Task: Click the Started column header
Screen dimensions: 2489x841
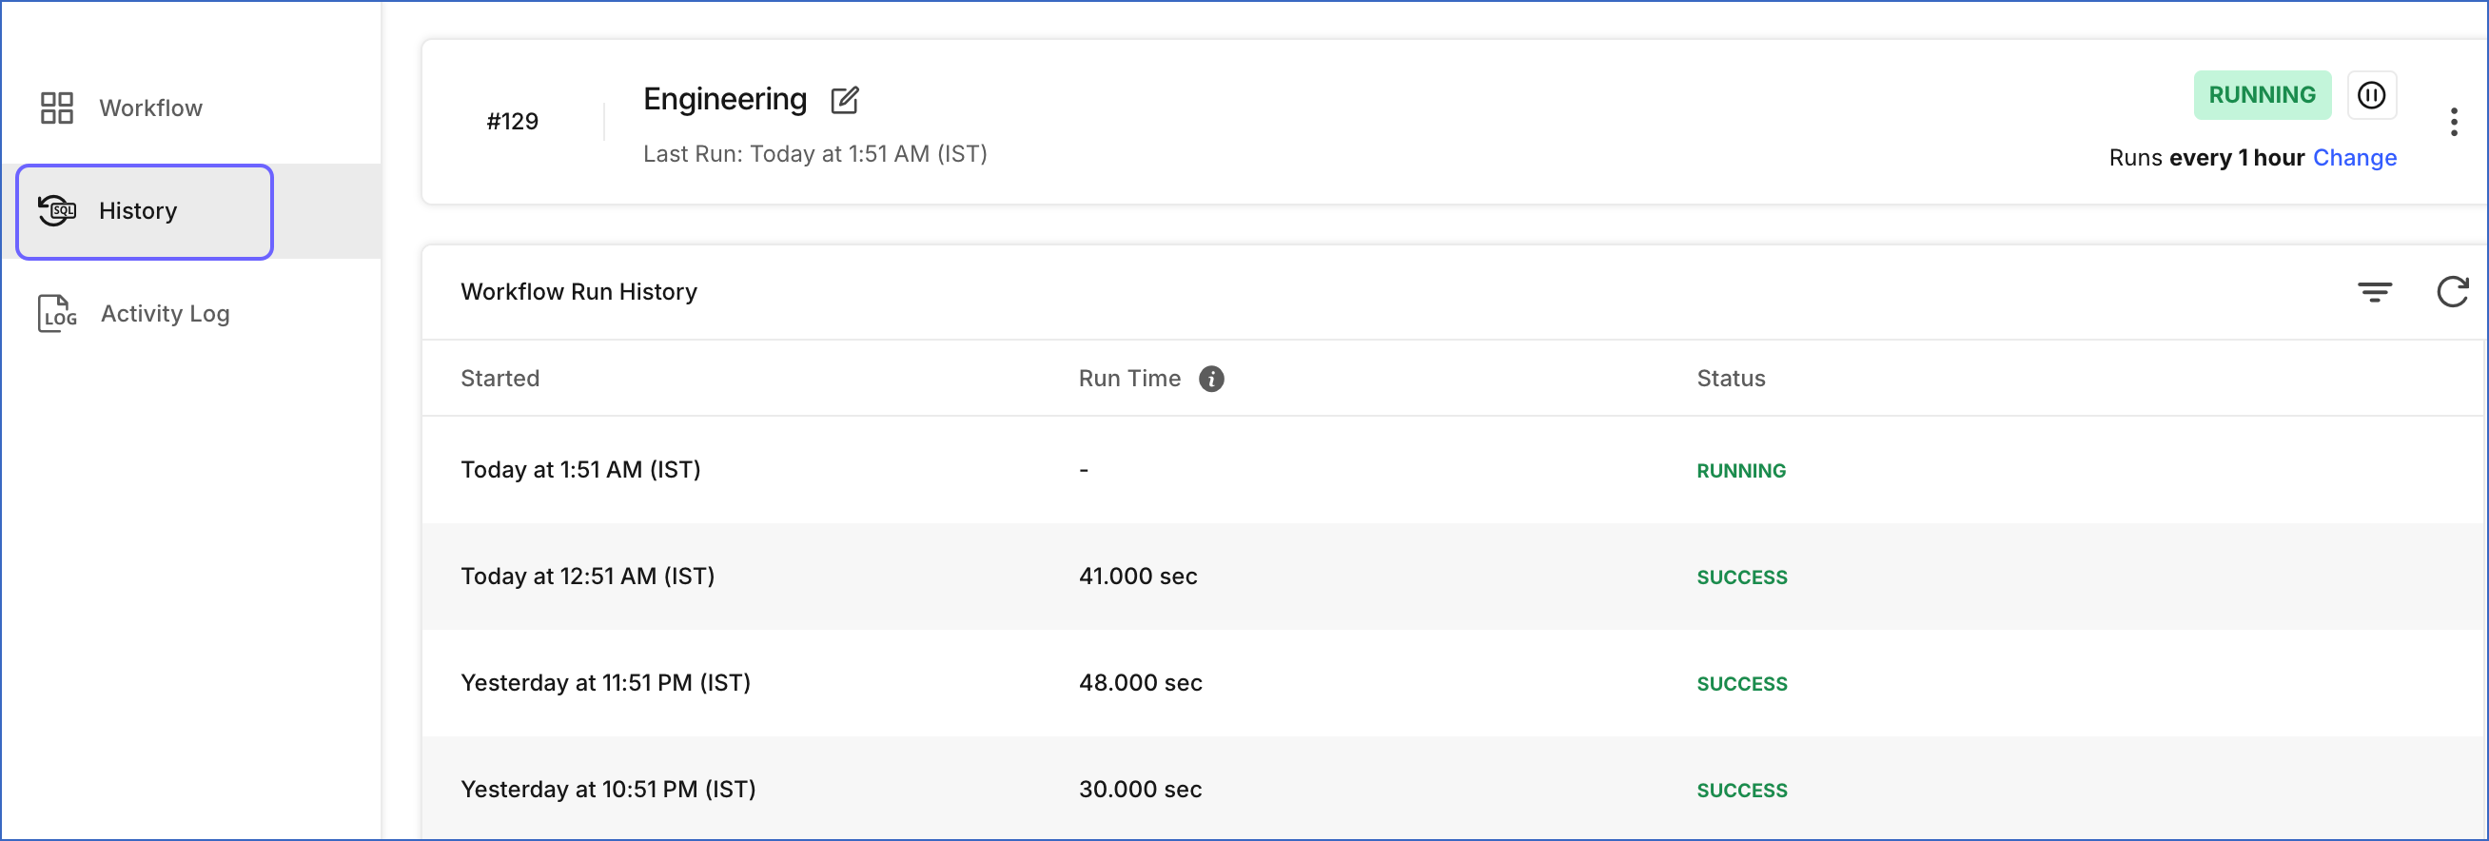Action: click(x=500, y=379)
